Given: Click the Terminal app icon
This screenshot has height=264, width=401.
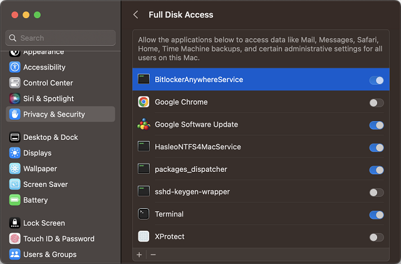Looking at the screenshot, I should coord(143,214).
